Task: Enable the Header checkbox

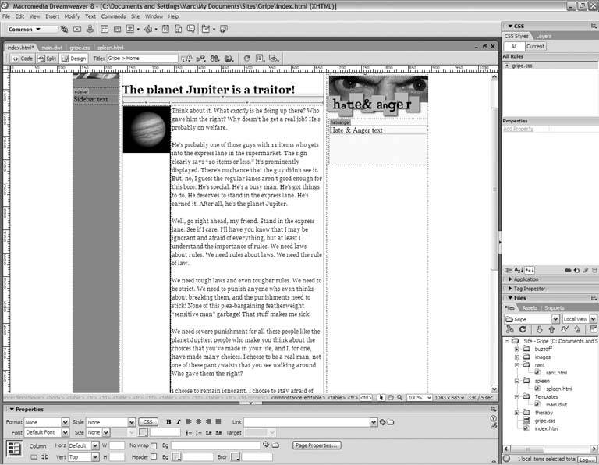Action: (154, 456)
